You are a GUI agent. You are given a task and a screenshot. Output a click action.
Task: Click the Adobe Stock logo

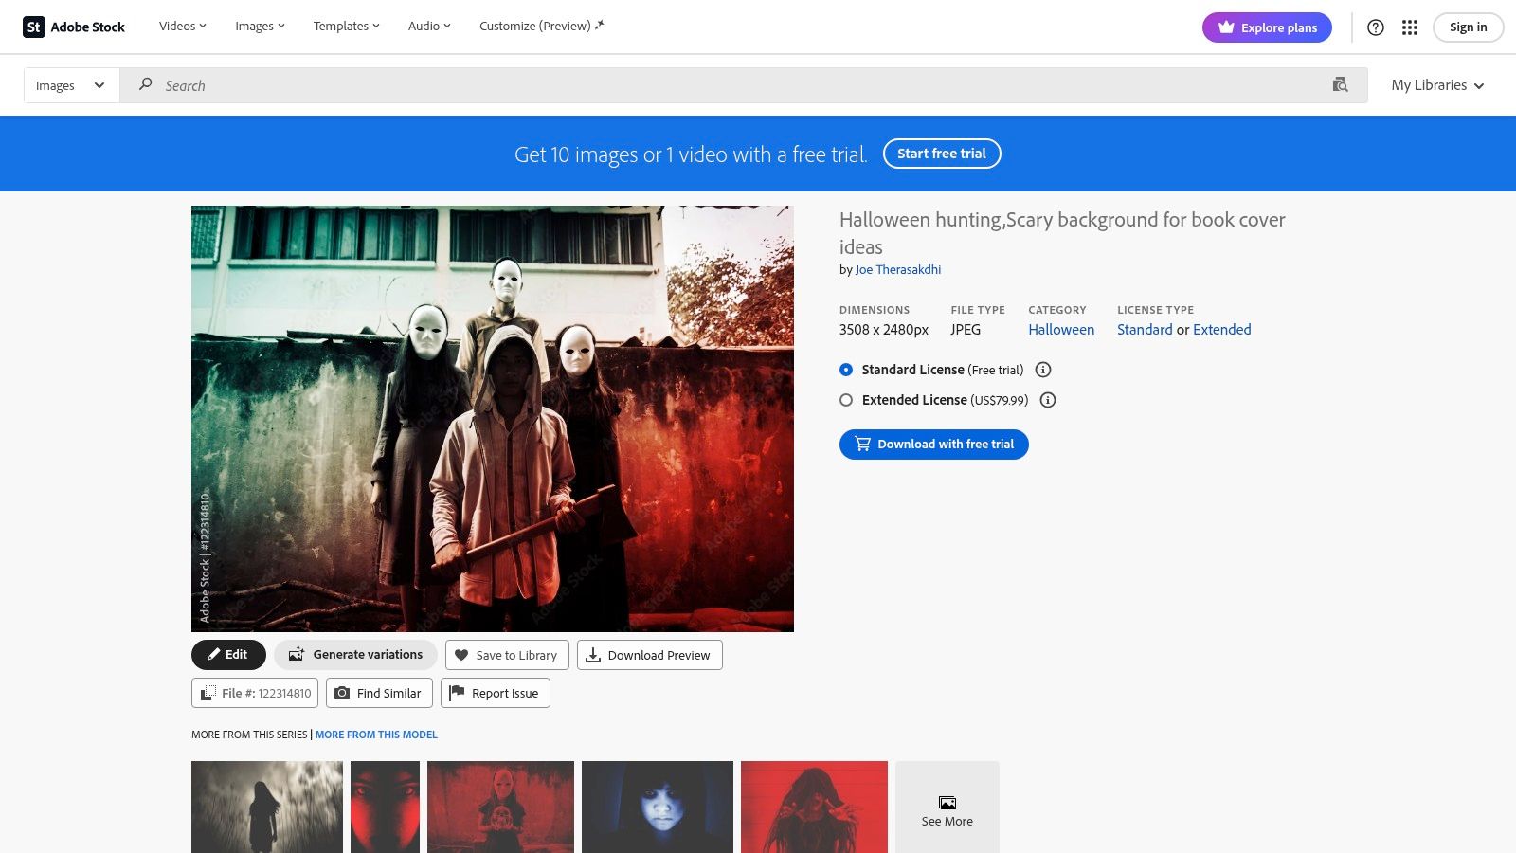[74, 27]
